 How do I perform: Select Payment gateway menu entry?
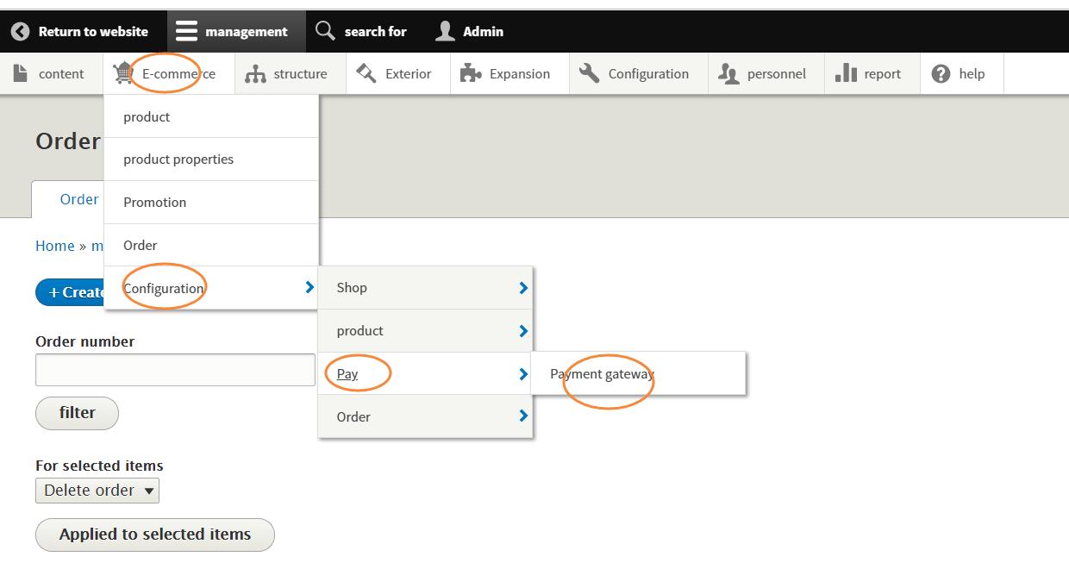click(602, 374)
